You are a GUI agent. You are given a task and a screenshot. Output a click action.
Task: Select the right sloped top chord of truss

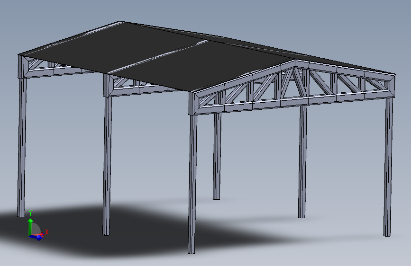(345, 70)
